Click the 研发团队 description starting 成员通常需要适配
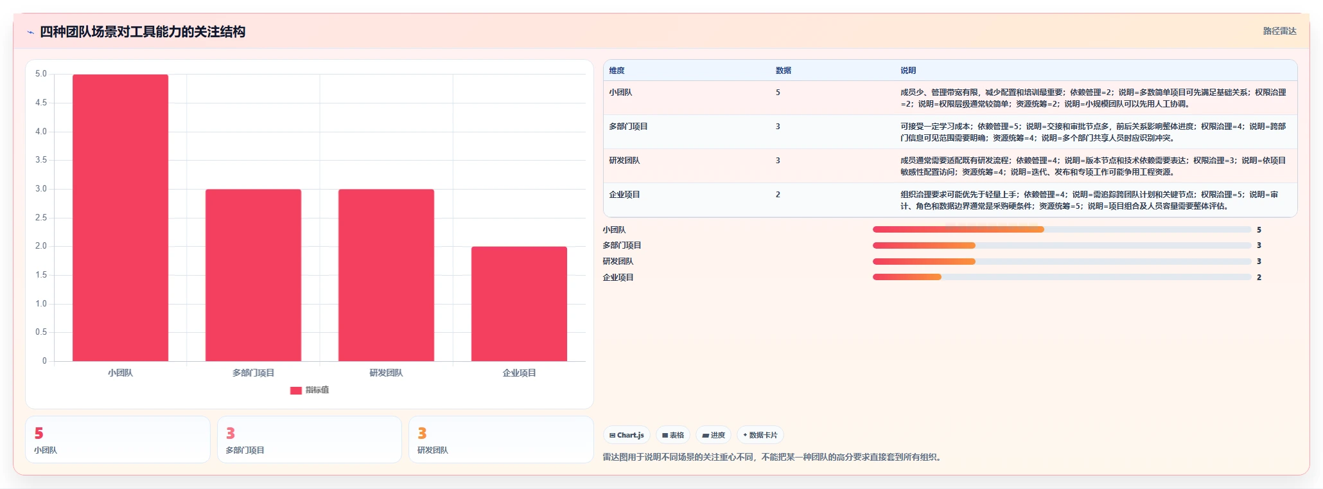 (1093, 166)
